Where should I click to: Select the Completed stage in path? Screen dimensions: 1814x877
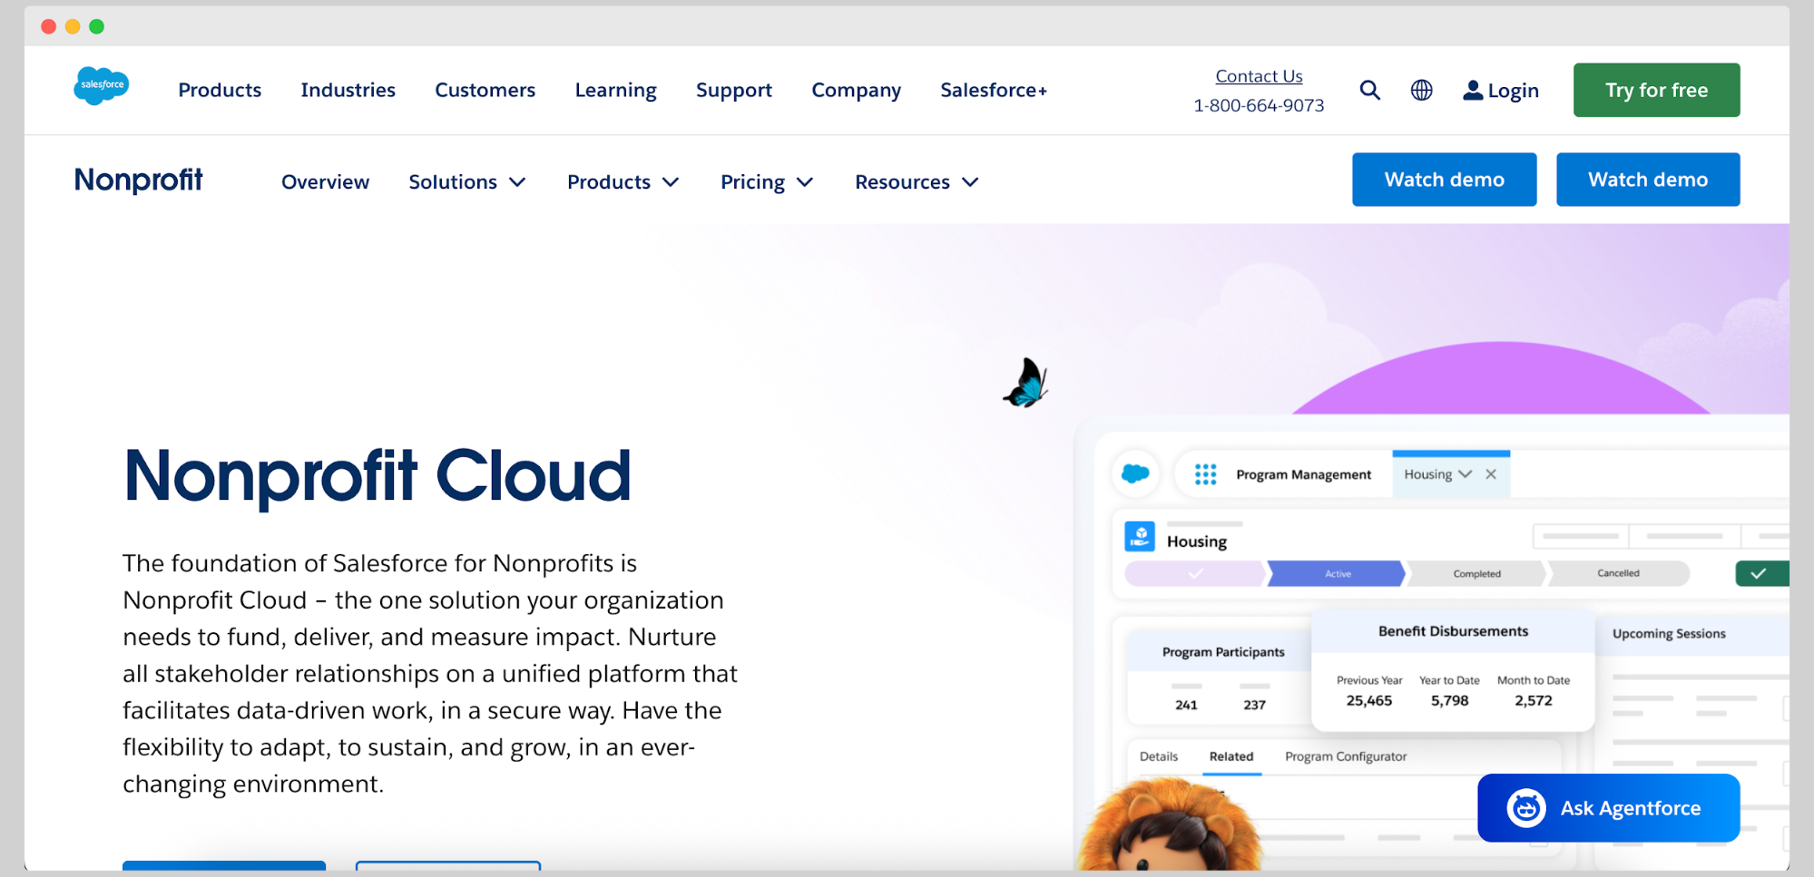point(1476,573)
